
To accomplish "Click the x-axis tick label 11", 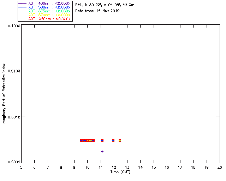I will [x=101, y=167].
